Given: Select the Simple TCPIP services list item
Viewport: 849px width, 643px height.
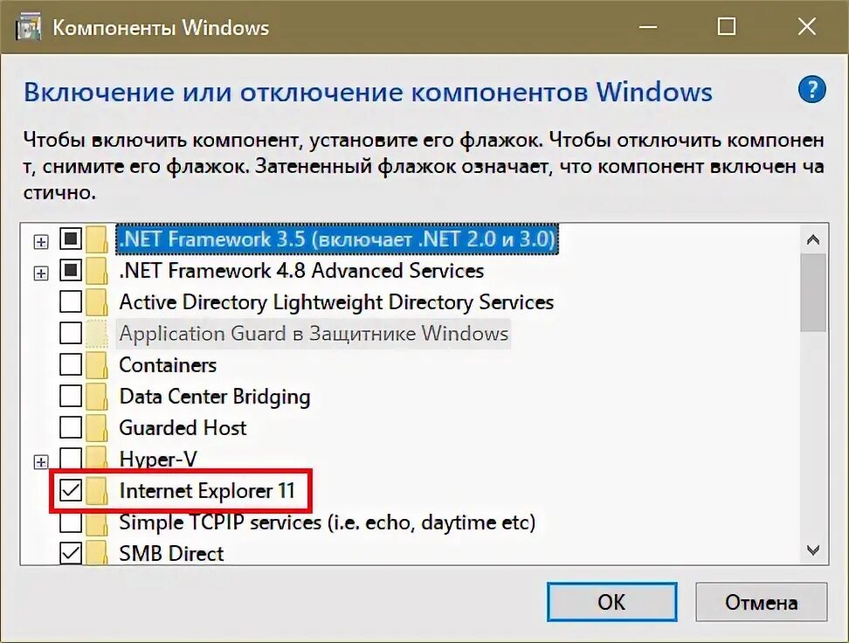Looking at the screenshot, I should (327, 522).
